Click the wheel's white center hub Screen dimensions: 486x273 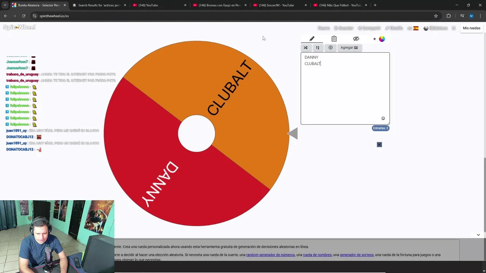[x=197, y=133]
